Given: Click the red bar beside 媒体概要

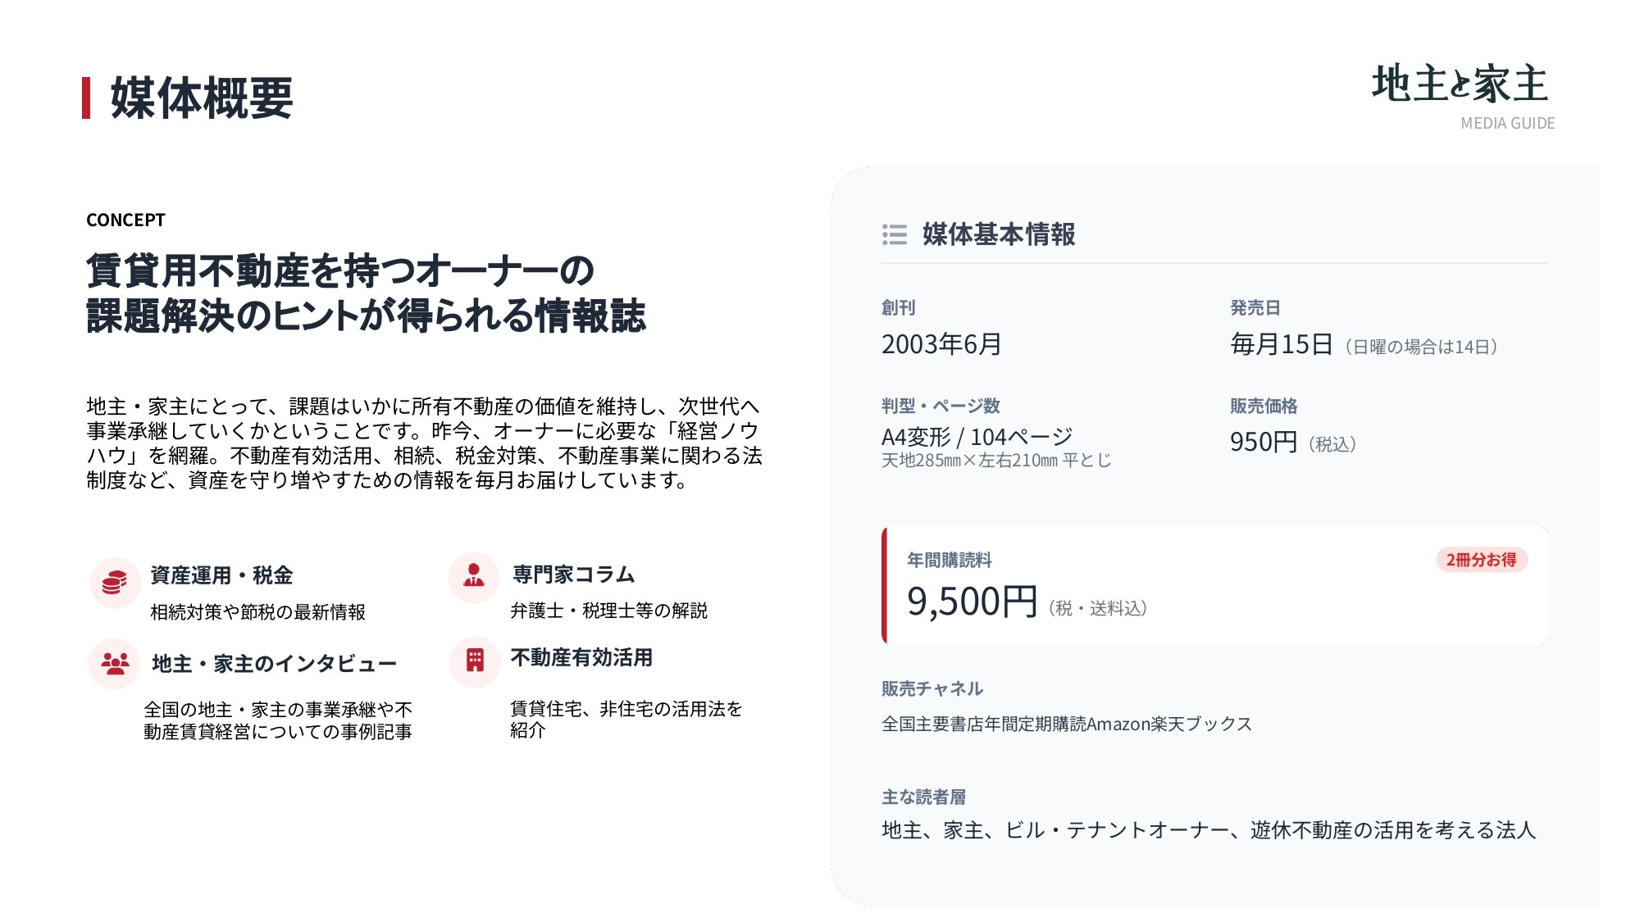Looking at the screenshot, I should pyautogui.click(x=86, y=98).
